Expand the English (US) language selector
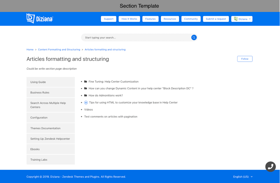Screen dimensions: 280x183 click(x=243, y=177)
